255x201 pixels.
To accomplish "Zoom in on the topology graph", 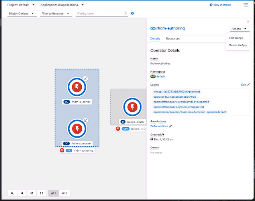I will click(12, 193).
